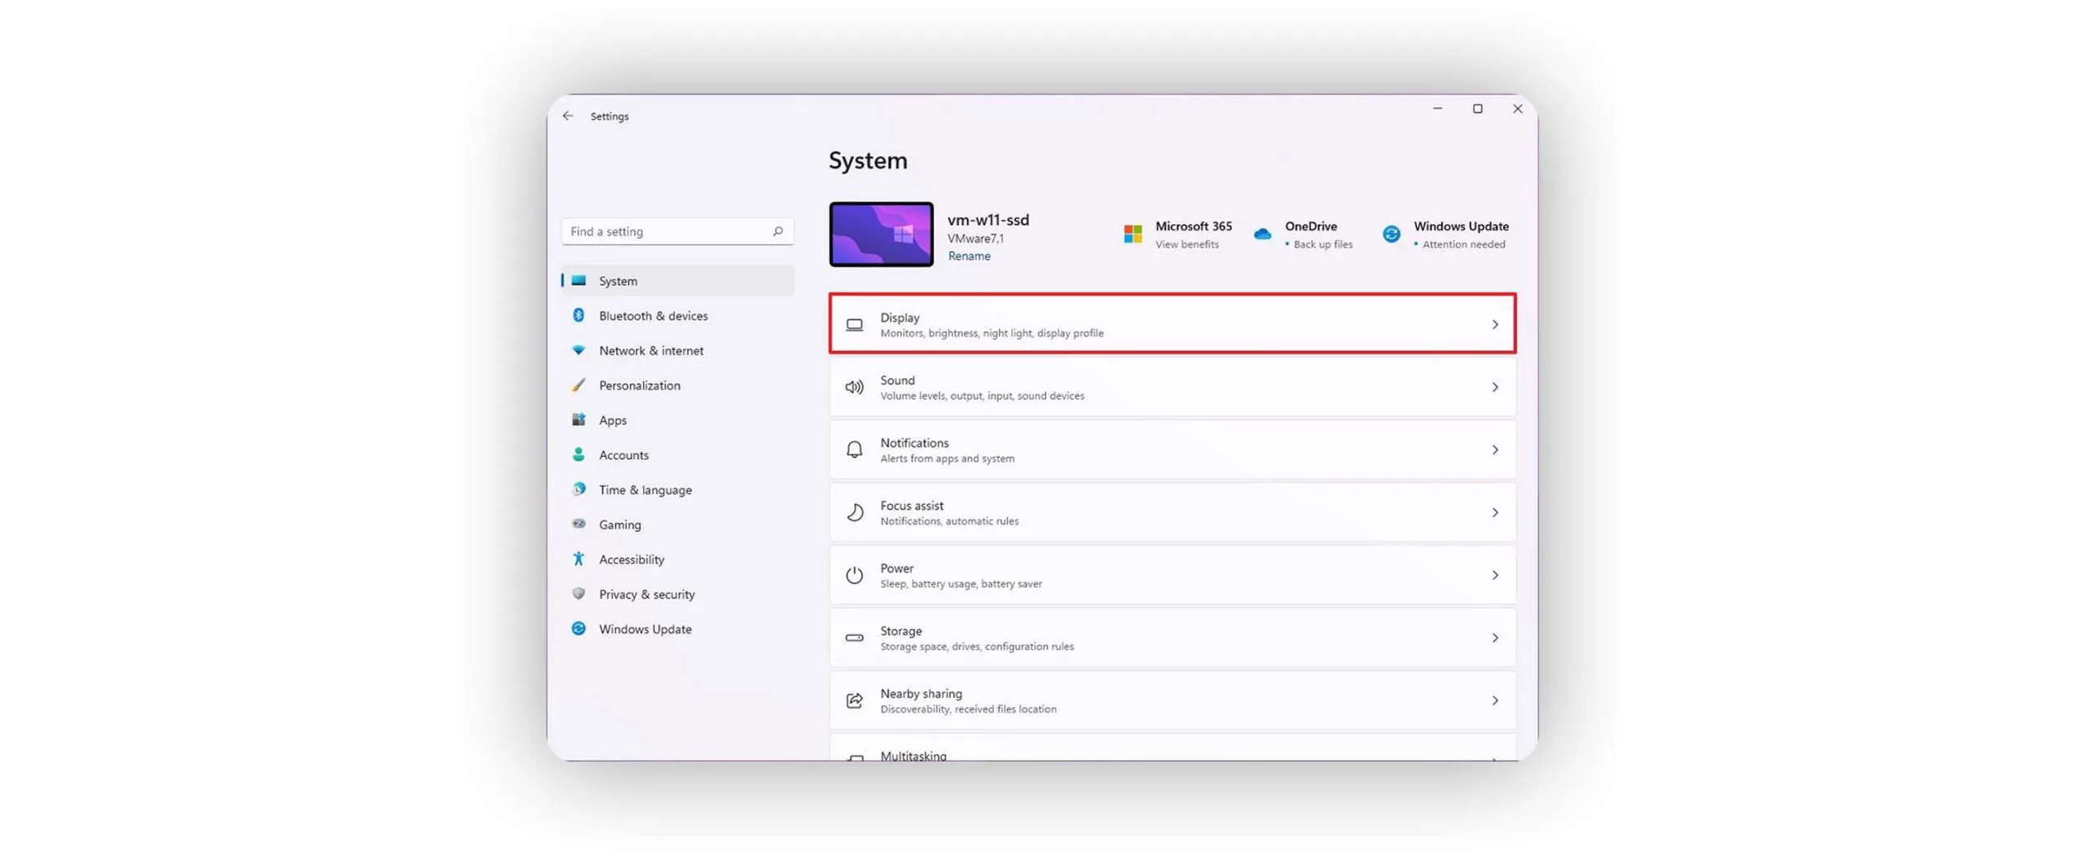The image size is (2086, 856).
Task: Click the OneDrive cloud icon
Action: pos(1261,235)
